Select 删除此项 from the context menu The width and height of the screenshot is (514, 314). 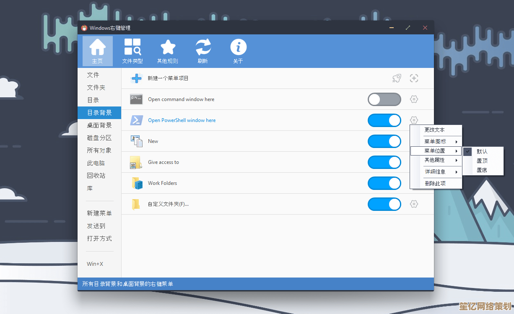435,184
